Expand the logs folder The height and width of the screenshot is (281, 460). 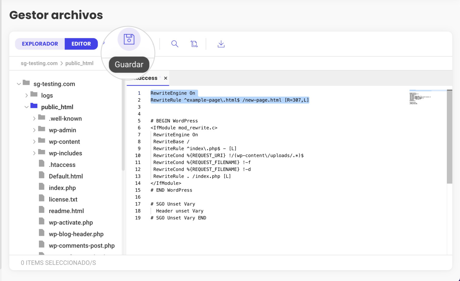(27, 95)
